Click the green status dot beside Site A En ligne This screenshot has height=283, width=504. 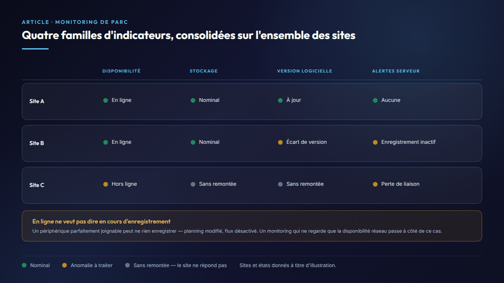(x=106, y=101)
